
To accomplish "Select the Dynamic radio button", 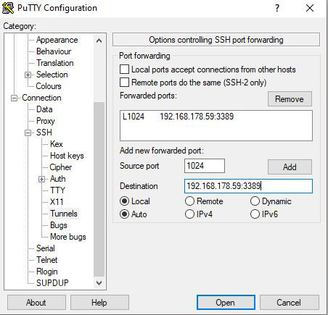I will [x=255, y=201].
